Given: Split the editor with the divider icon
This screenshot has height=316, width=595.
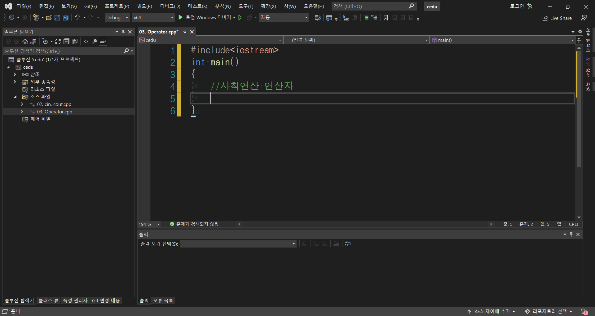Looking at the screenshot, I should point(579,40).
